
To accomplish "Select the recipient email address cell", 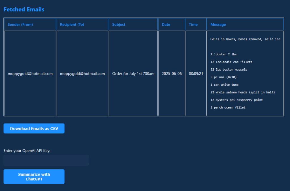I will coord(82,73).
